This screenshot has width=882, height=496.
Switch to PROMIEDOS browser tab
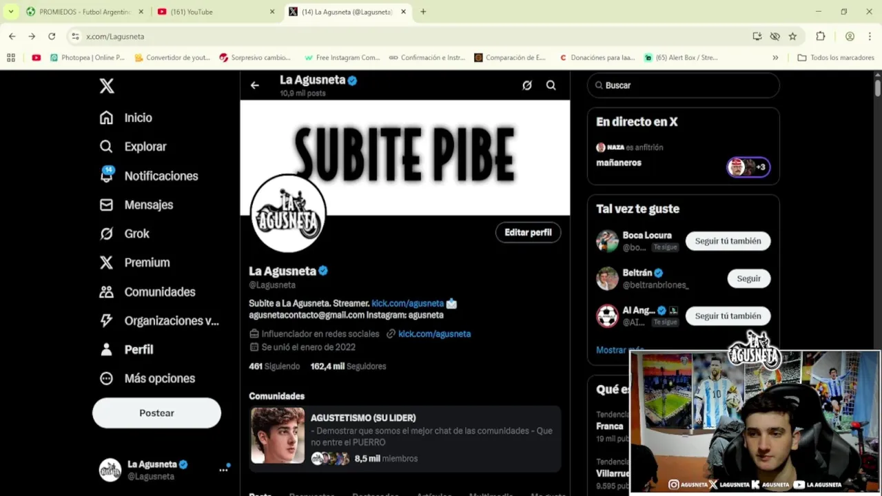pos(84,12)
